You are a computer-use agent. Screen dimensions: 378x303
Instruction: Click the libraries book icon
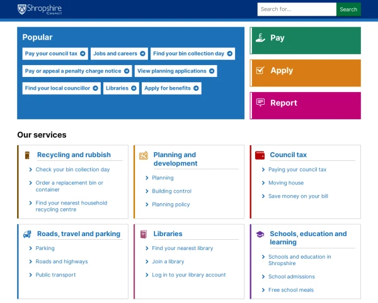(x=144, y=234)
